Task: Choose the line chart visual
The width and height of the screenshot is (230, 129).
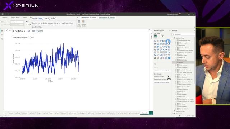Action: [x=155, y=44]
